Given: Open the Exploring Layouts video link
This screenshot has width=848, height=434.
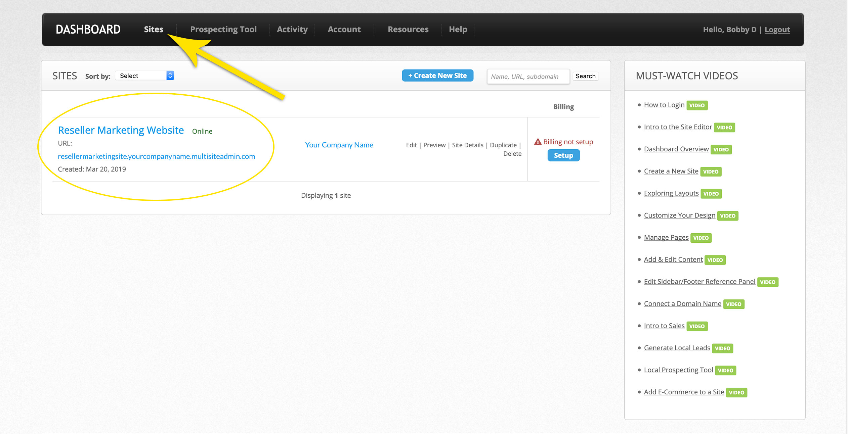Looking at the screenshot, I should 671,193.
